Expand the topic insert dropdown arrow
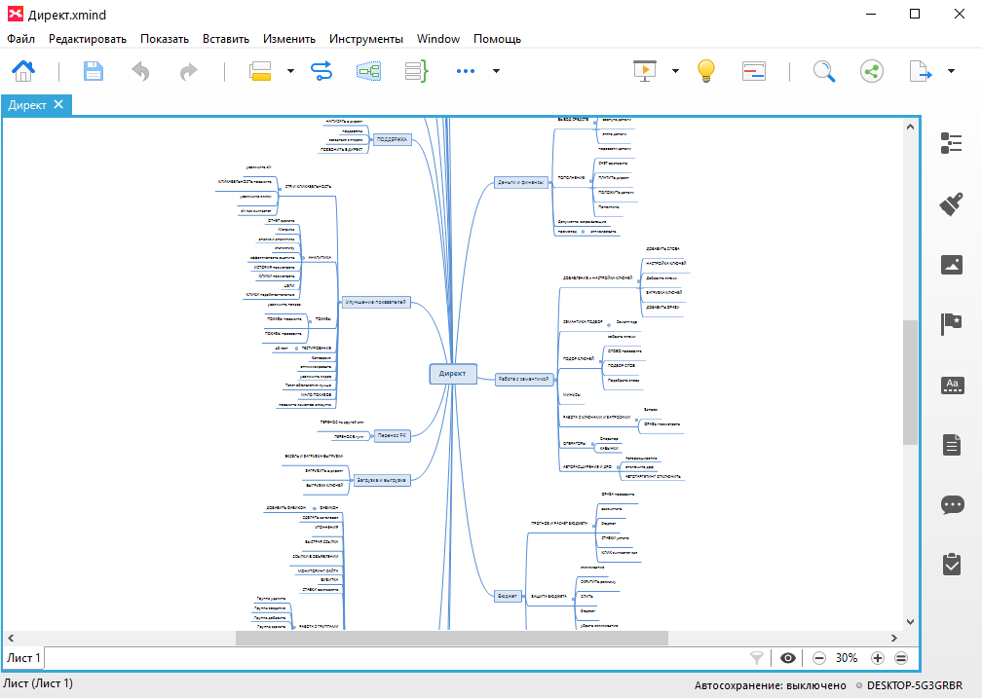The image size is (982, 698). (290, 71)
